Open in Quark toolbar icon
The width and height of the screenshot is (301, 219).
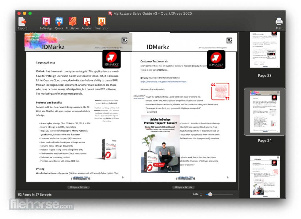pyautogui.click(x=59, y=21)
